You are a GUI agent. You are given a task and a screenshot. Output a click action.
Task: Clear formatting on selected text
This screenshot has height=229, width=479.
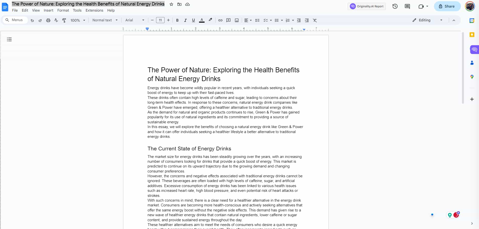(x=315, y=20)
